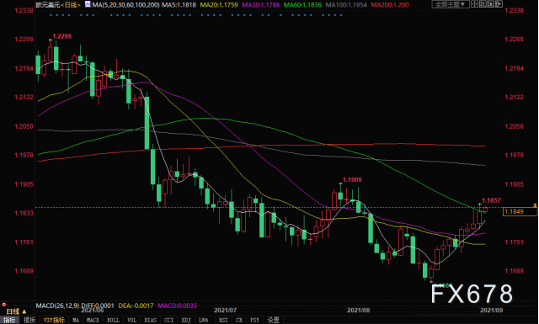Click the 1.2338 label on right axis

[514, 10]
